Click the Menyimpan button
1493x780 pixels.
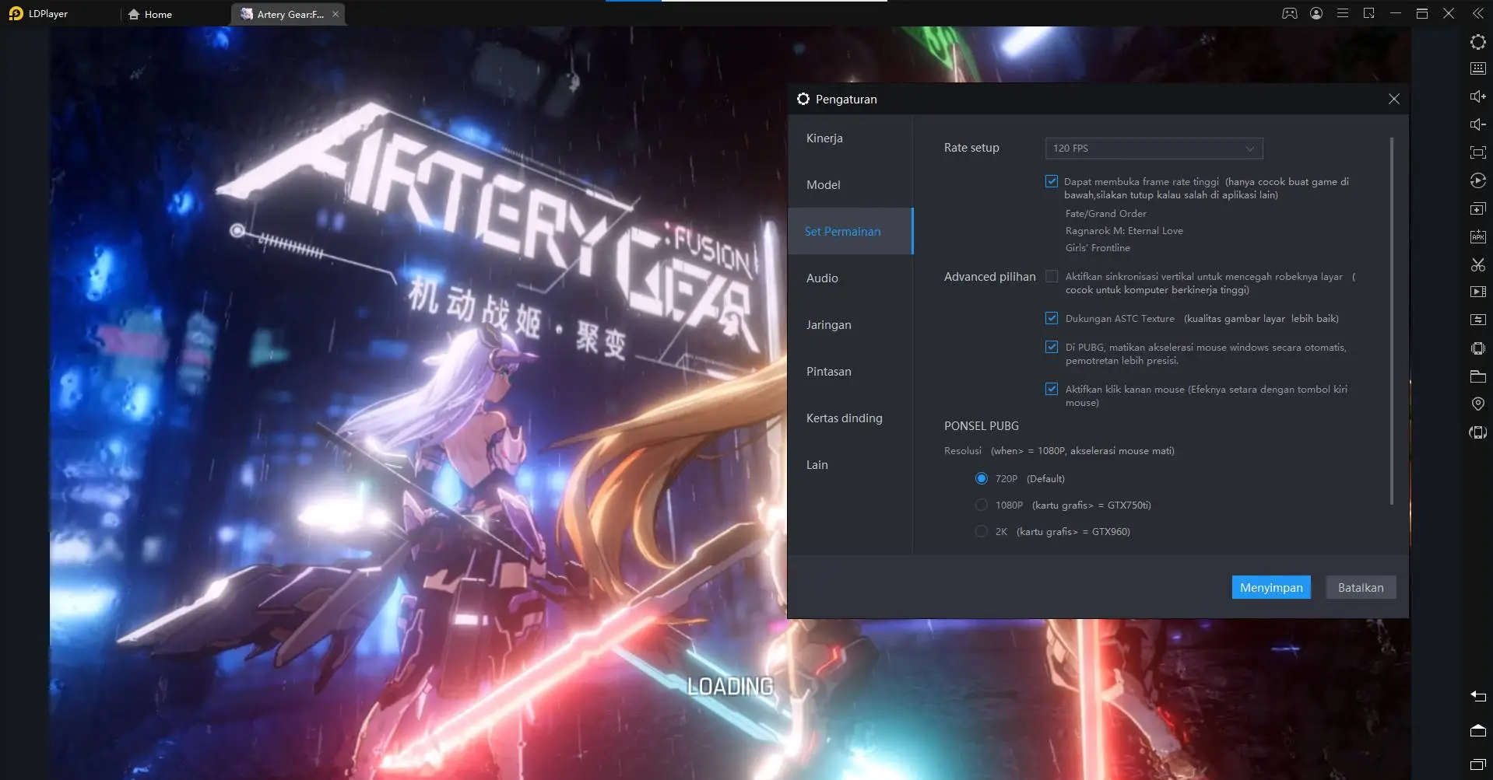[x=1271, y=587]
